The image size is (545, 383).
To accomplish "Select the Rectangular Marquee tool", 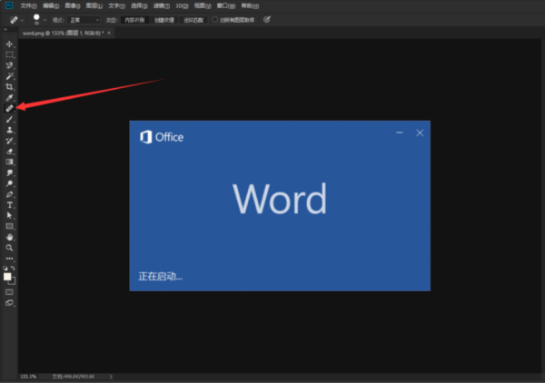I will pos(9,54).
